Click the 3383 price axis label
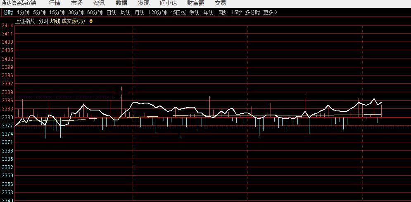 point(7,109)
